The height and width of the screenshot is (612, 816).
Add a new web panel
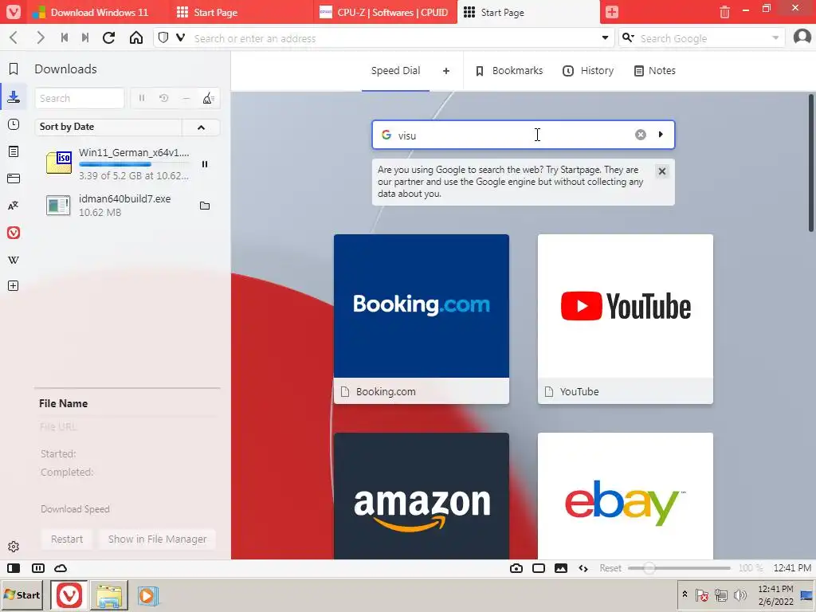pyautogui.click(x=14, y=286)
